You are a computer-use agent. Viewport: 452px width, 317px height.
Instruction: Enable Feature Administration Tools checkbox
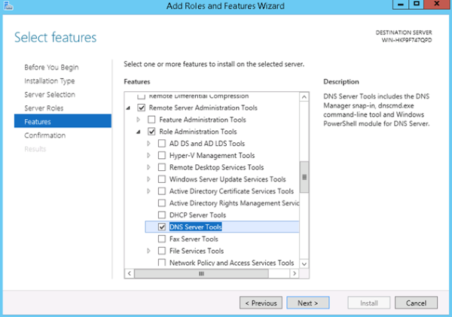coord(151,120)
